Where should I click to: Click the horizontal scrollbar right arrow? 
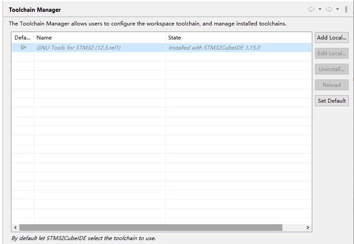point(308,227)
